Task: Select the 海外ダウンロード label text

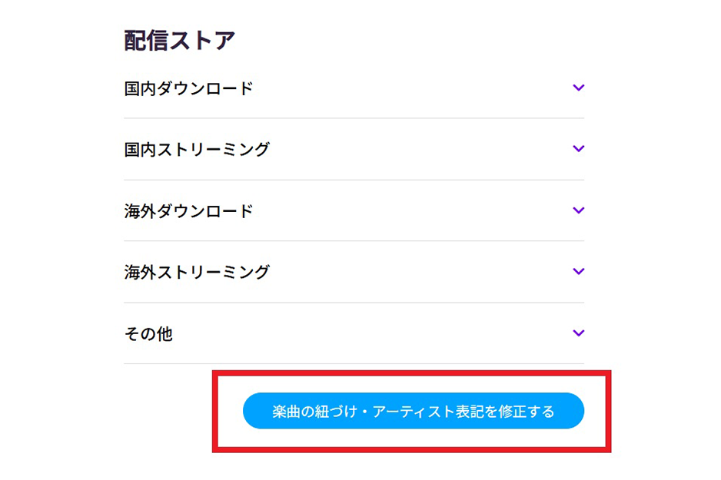Action: coord(188,210)
